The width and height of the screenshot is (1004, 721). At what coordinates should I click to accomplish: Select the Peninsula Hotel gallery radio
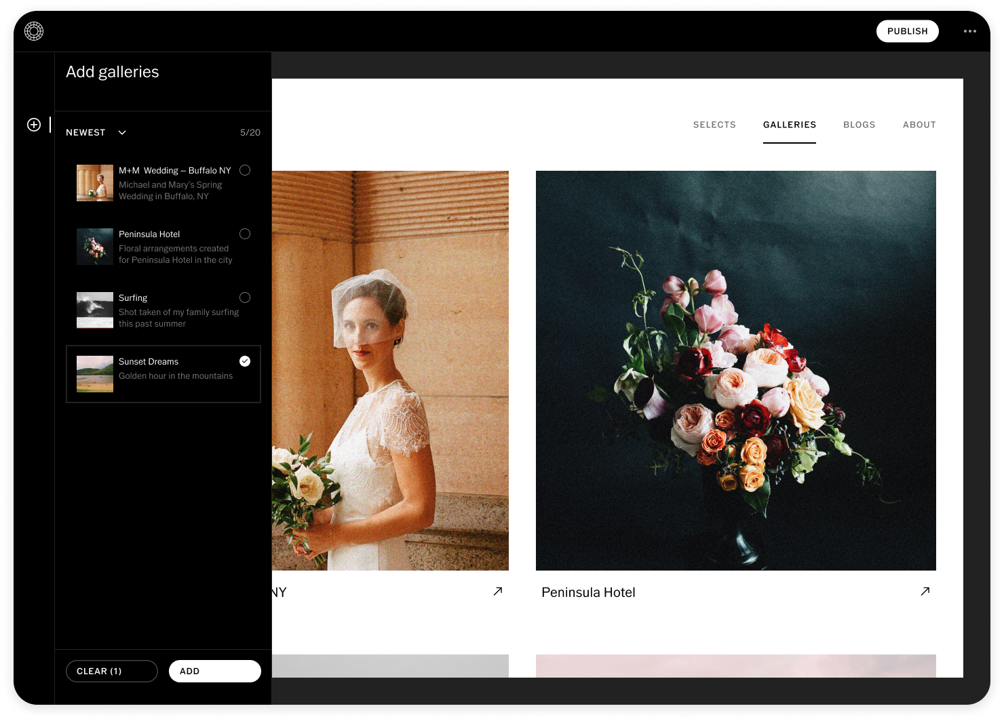[245, 234]
